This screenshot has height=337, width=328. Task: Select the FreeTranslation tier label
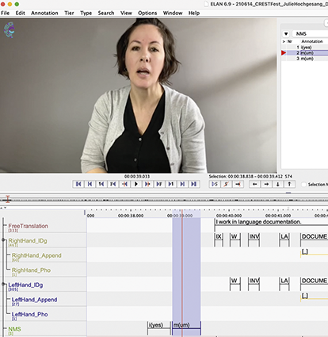click(x=28, y=226)
